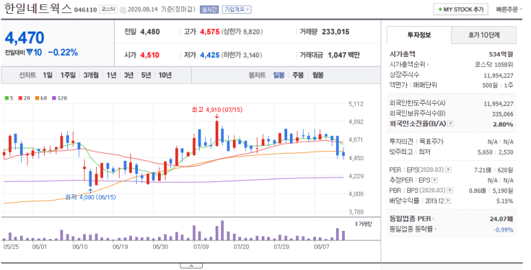The width and height of the screenshot is (531, 270).
Task: Select the 일봉 daily candle chart
Action: tap(279, 75)
